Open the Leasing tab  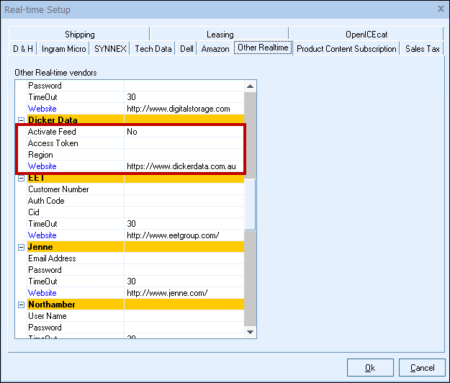[220, 34]
